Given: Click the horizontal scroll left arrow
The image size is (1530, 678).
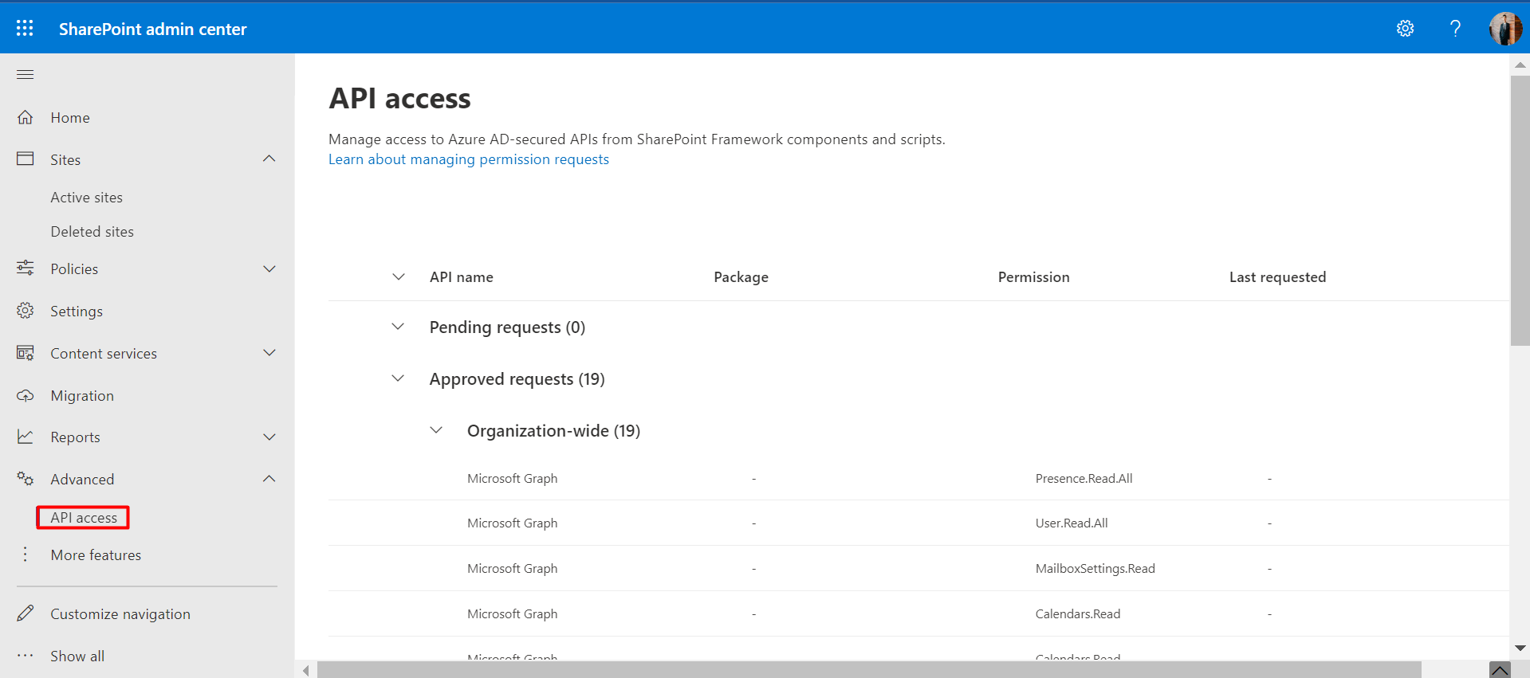Looking at the screenshot, I should [306, 670].
